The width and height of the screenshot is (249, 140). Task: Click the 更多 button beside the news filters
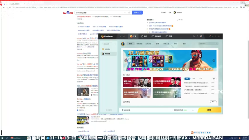214,79
